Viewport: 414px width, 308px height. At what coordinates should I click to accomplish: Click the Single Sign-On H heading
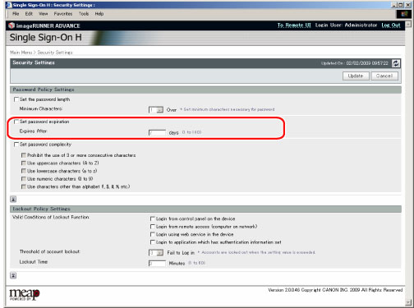[46, 38]
